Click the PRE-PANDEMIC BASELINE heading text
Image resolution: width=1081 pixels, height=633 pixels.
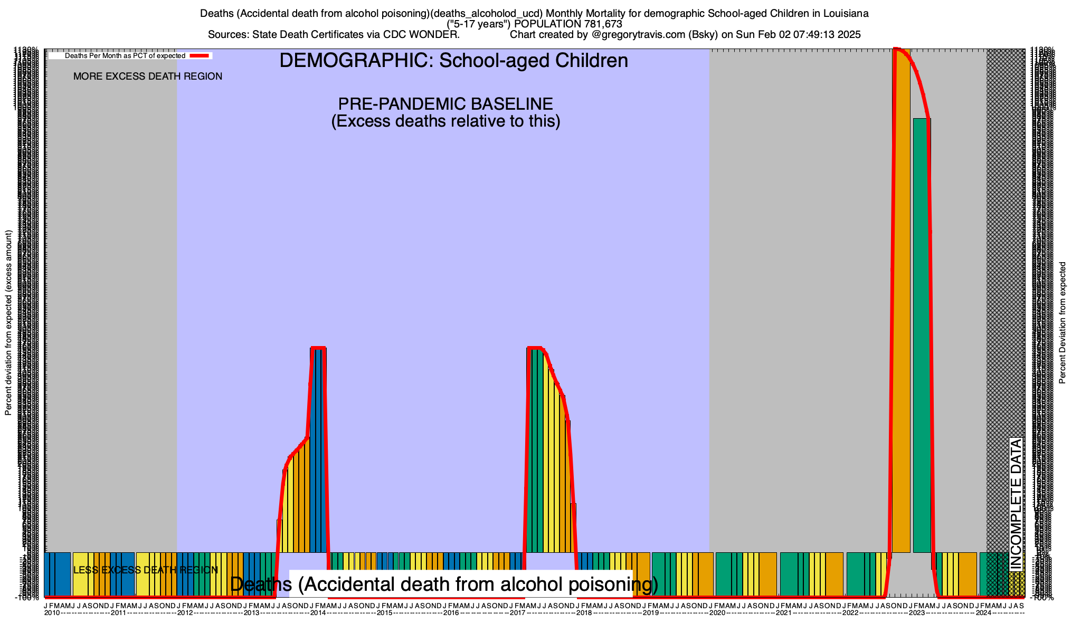(445, 104)
